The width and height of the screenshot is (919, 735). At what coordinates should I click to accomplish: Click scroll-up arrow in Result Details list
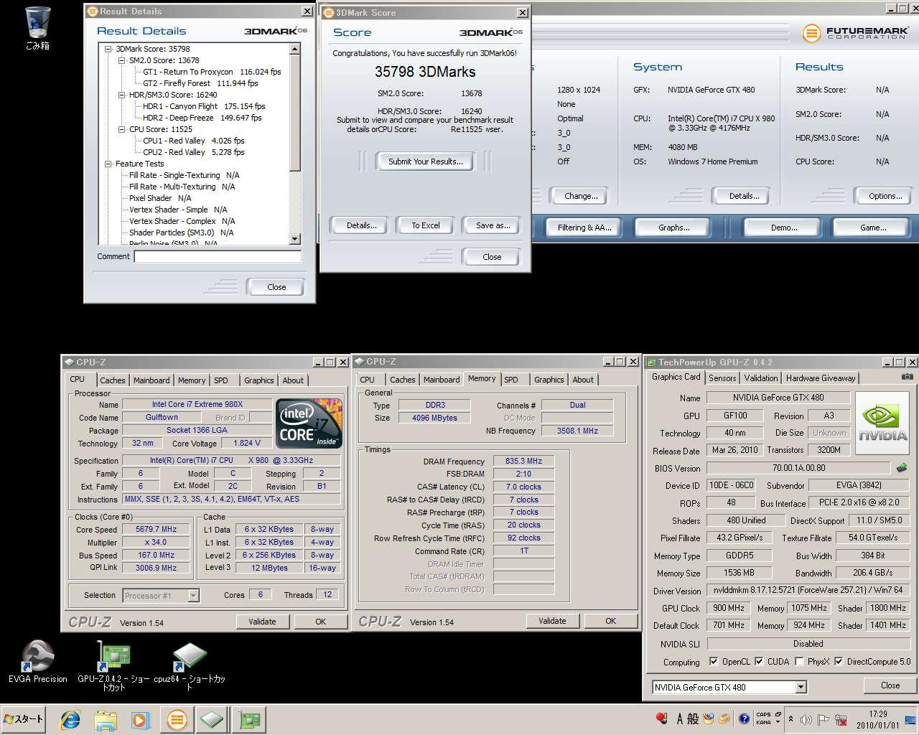click(294, 49)
